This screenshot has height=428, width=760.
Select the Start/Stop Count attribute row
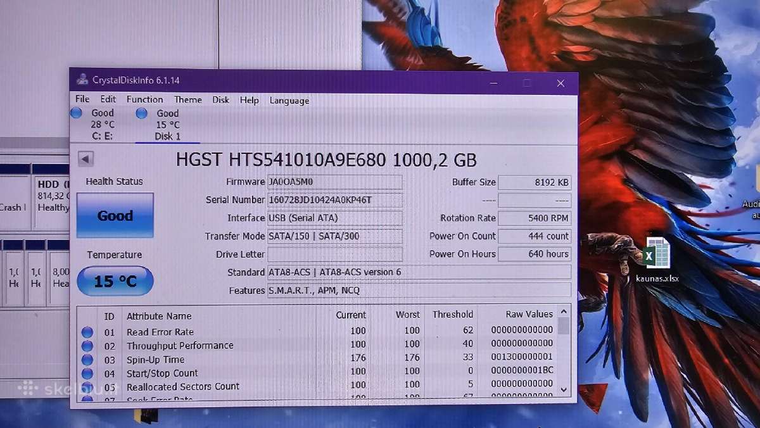pyautogui.click(x=317, y=373)
